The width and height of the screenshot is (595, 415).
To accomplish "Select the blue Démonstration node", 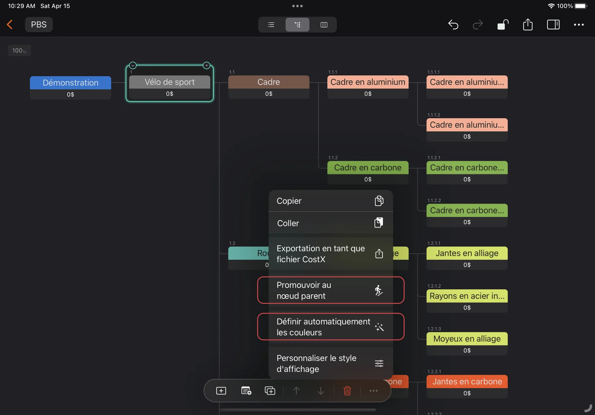I will click(70, 83).
